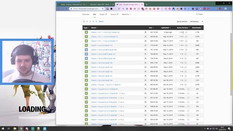233x131 pixels.
Task: Select the File project tab
Action: pyautogui.click(x=95, y=15)
